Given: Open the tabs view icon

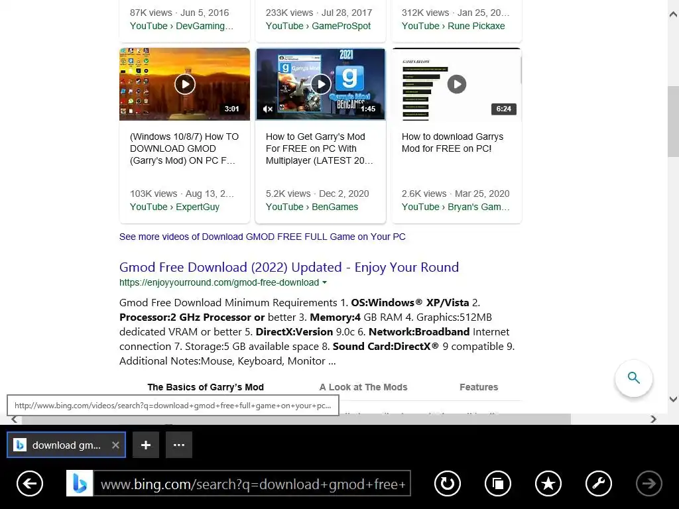Looking at the screenshot, I should click(498, 483).
